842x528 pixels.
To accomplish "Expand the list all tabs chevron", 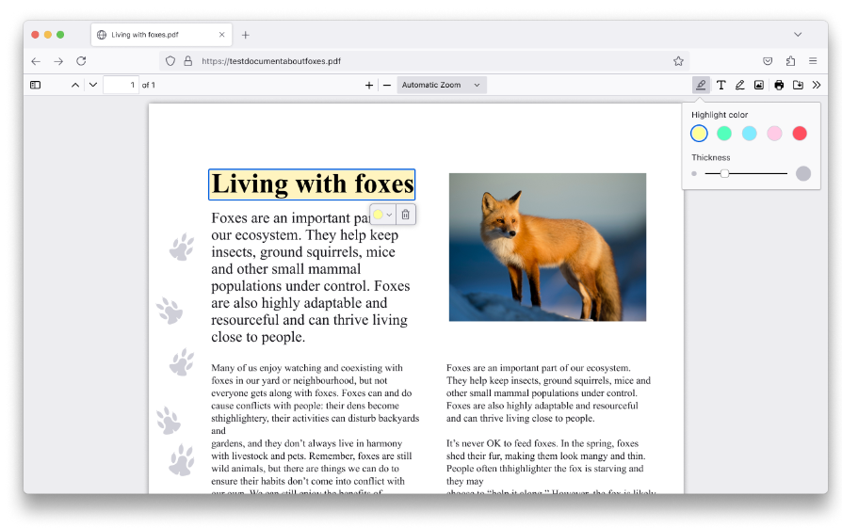I will point(798,35).
